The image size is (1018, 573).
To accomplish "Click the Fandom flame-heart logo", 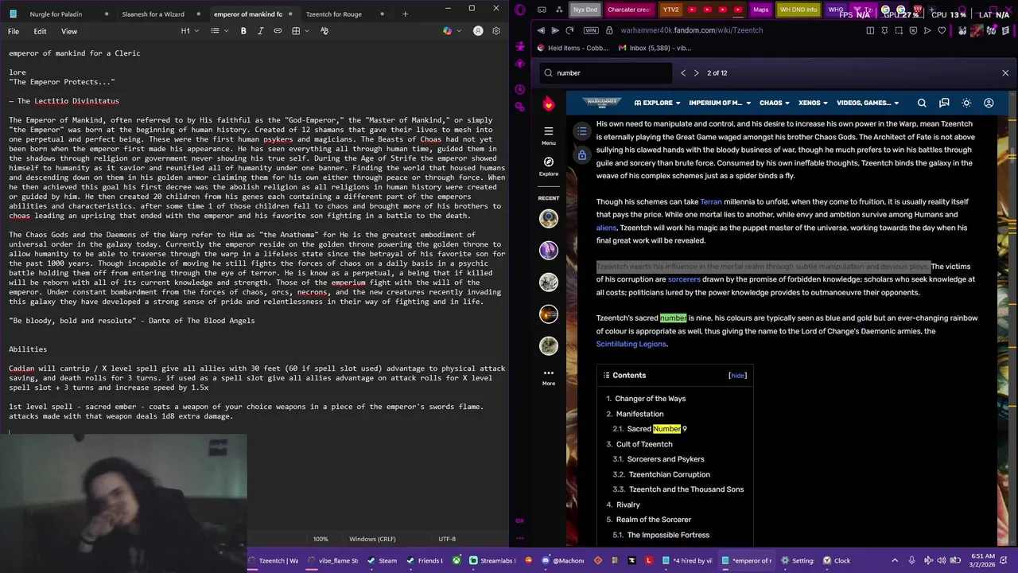I will pyautogui.click(x=549, y=103).
